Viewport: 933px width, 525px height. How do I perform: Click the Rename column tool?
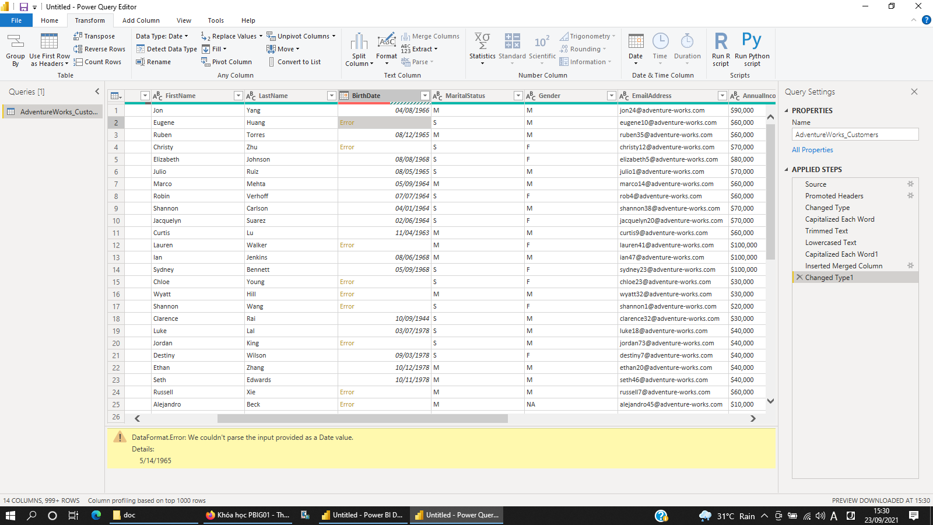click(153, 62)
